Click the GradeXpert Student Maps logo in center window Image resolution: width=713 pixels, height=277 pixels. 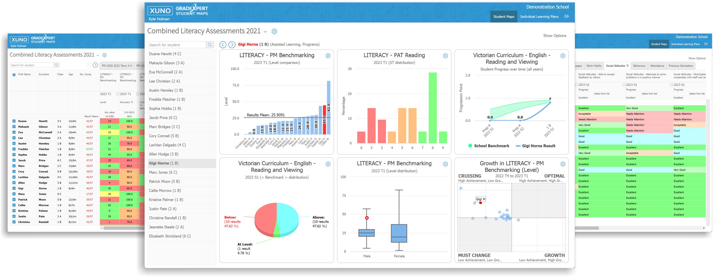pyautogui.click(x=192, y=10)
